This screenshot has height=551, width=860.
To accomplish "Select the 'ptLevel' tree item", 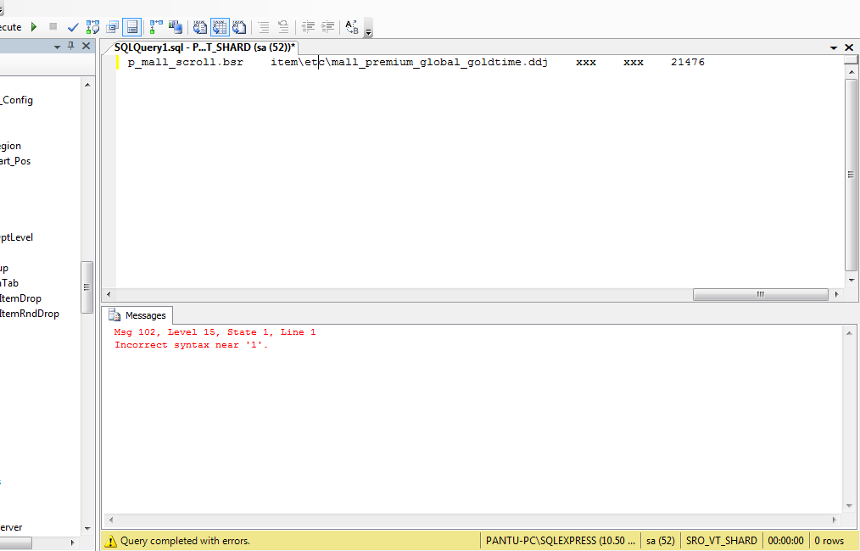I will pos(16,237).
